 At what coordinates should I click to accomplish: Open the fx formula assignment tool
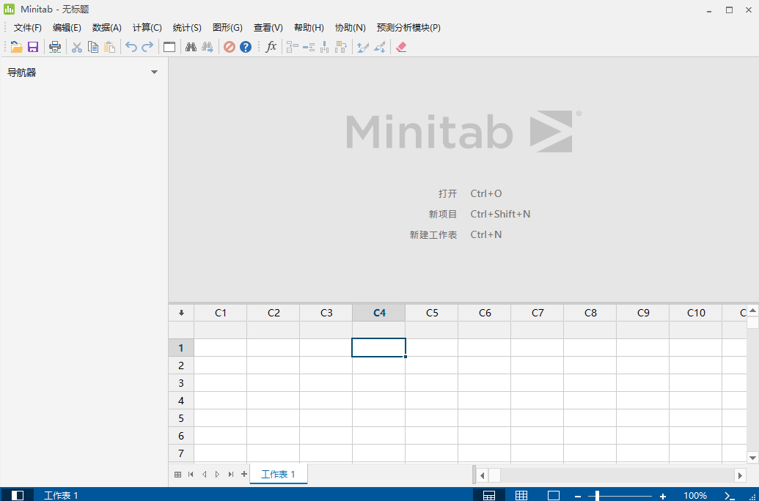[x=271, y=47]
